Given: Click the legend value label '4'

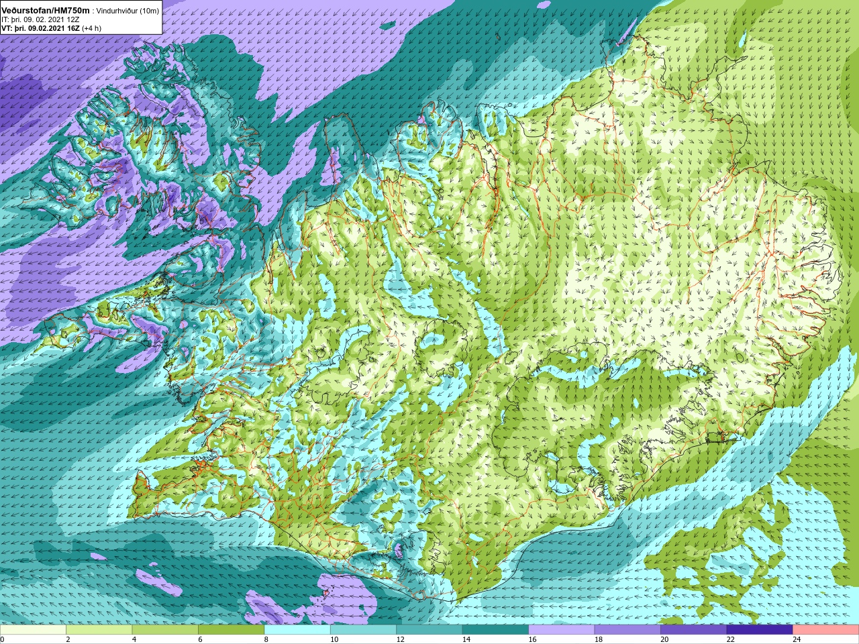Looking at the screenshot, I should (x=134, y=639).
